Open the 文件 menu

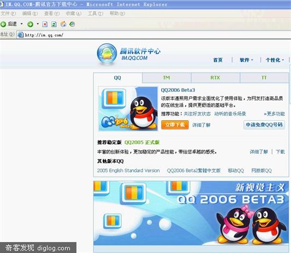(8, 14)
